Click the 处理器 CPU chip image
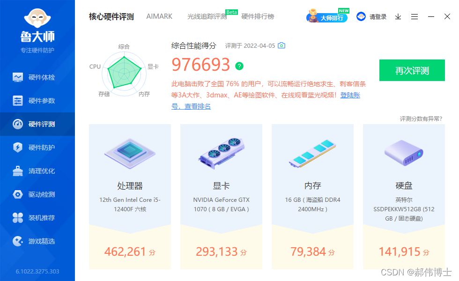This screenshot has width=459, height=281. [x=130, y=154]
